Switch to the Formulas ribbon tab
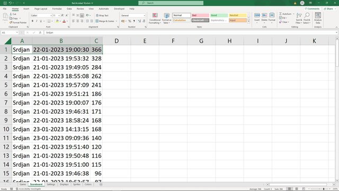The image size is (339, 191). point(57,9)
